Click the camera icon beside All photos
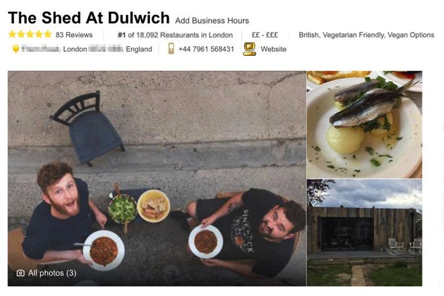444x296 pixels. point(20,273)
